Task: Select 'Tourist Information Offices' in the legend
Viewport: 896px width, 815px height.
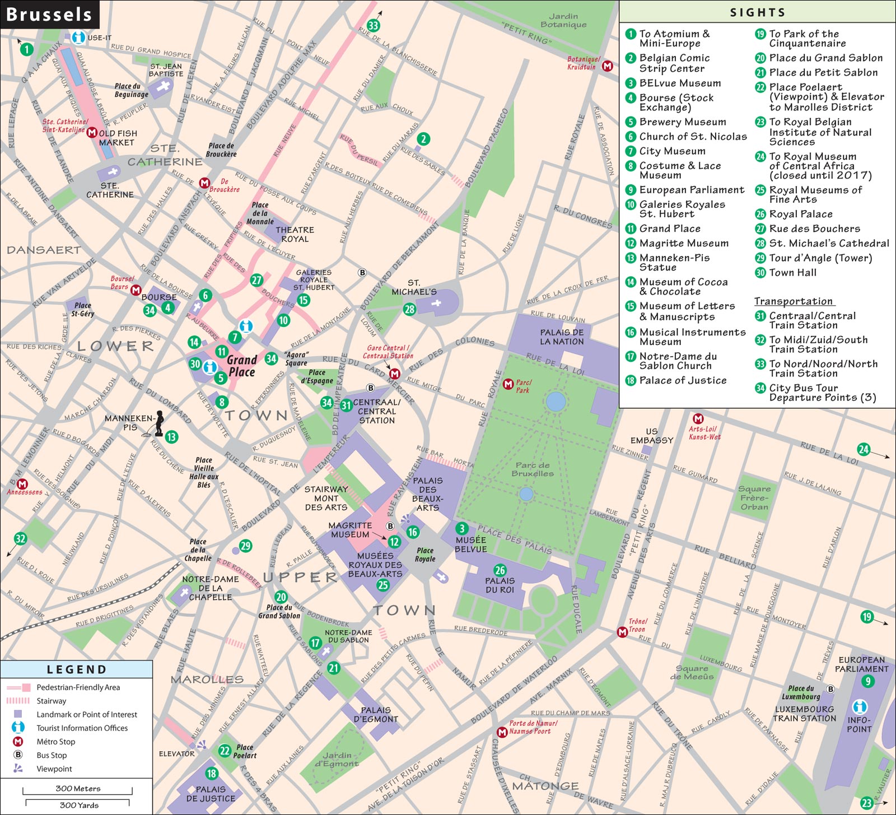Action: (x=82, y=728)
